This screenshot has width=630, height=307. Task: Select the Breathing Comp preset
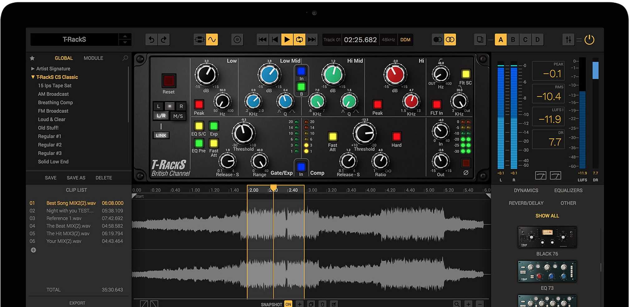(55, 102)
